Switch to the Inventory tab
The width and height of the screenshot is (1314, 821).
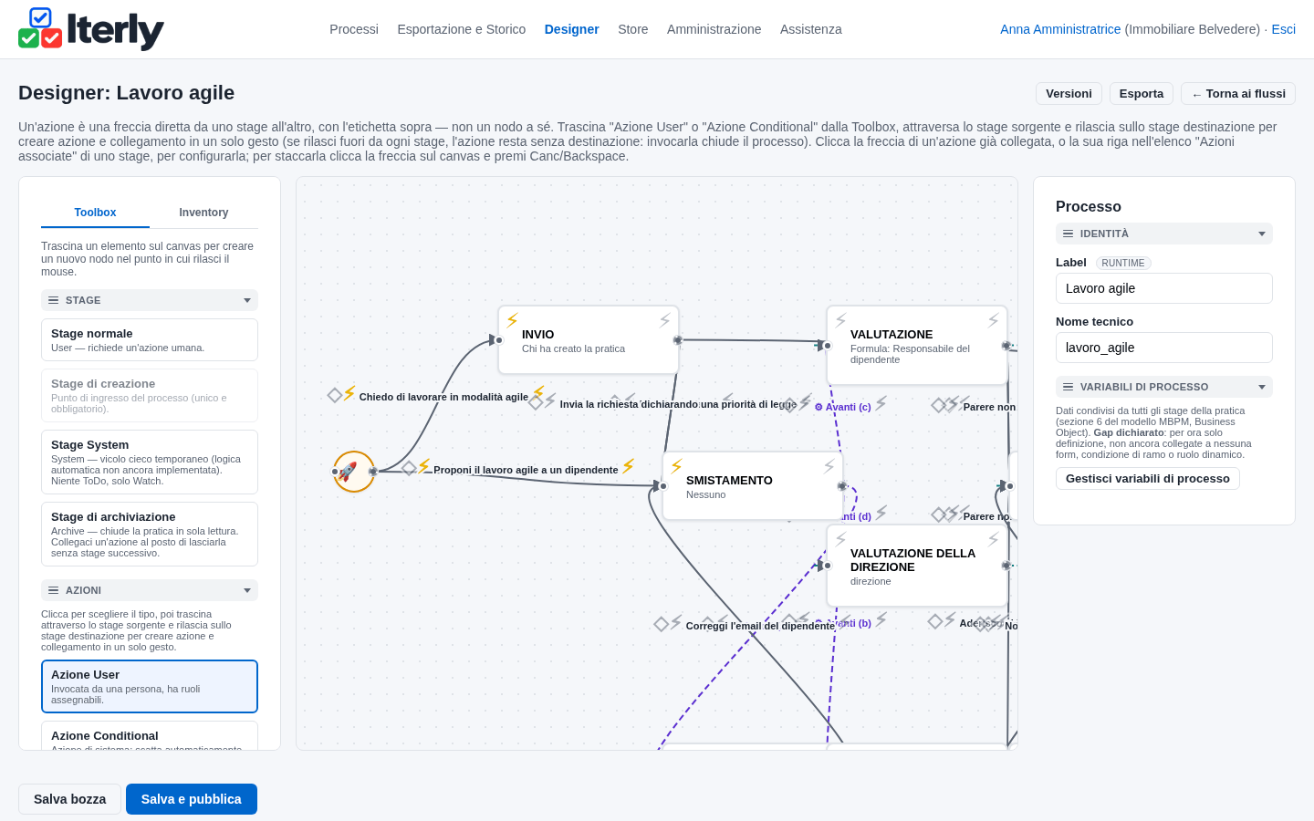click(x=203, y=213)
